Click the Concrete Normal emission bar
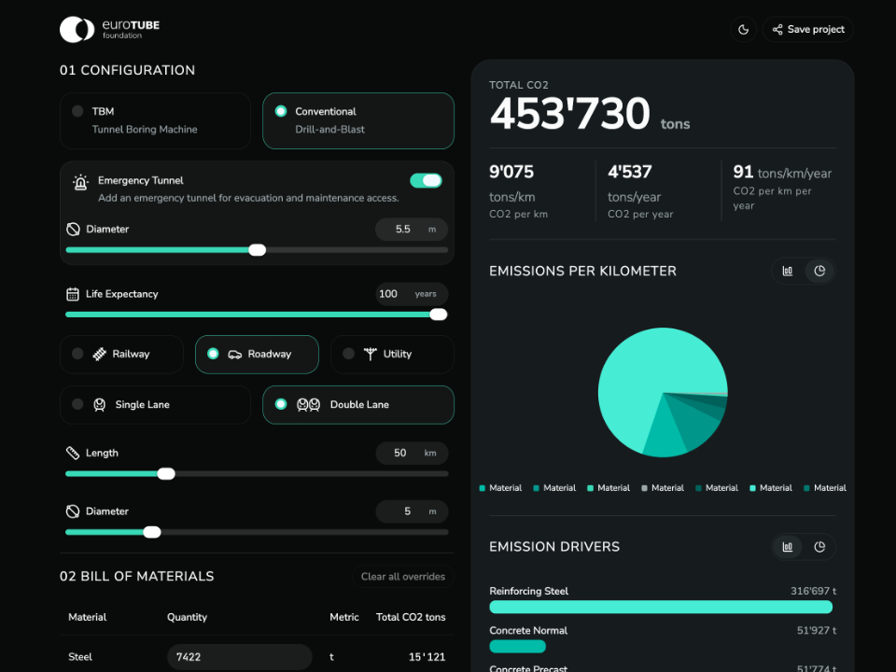 (518, 646)
